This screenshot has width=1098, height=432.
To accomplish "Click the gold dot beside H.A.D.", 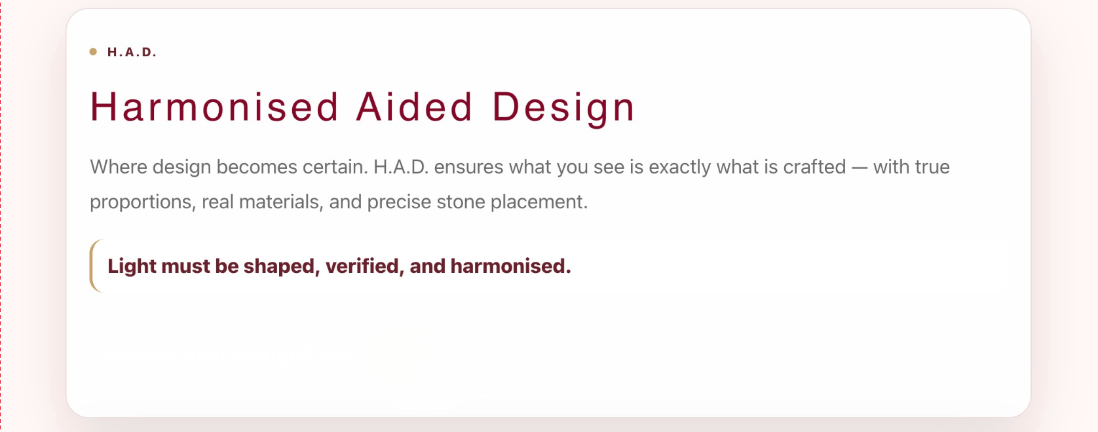I will [93, 52].
